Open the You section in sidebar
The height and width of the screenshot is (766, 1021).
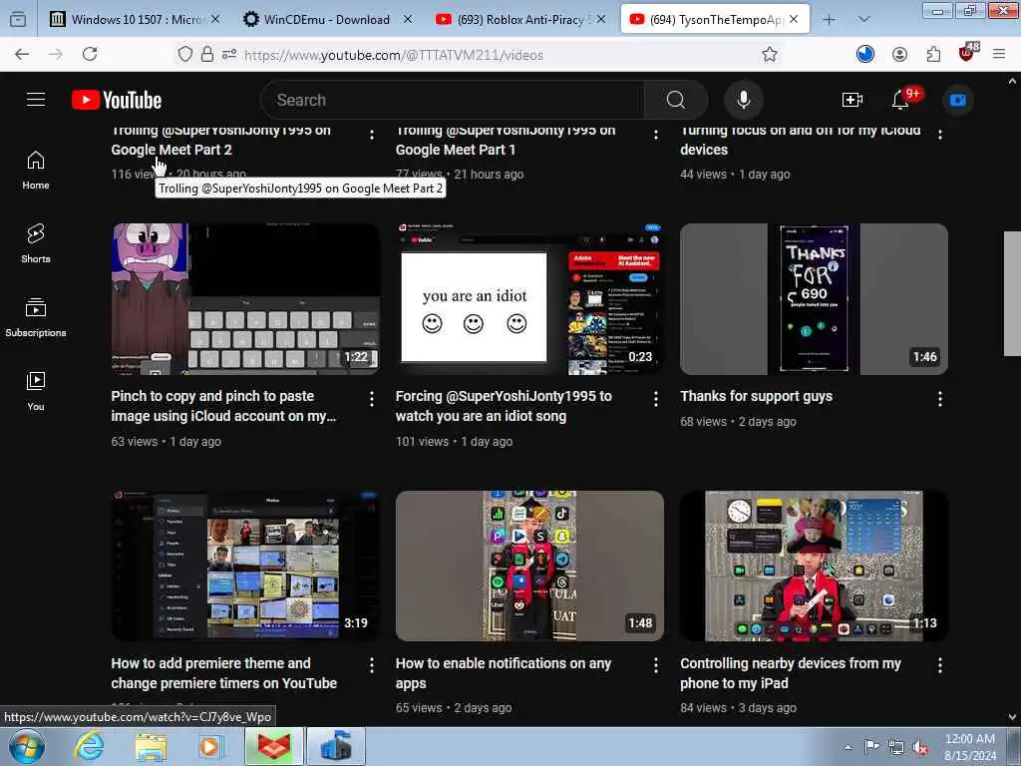pos(36,391)
